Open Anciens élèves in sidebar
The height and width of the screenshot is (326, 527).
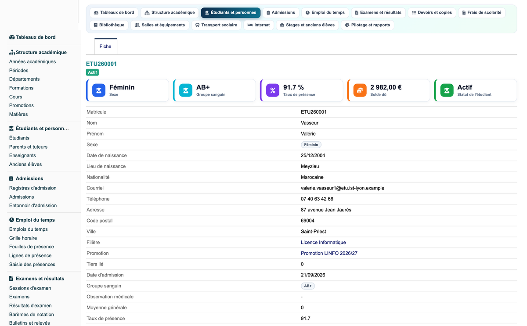(x=25, y=165)
